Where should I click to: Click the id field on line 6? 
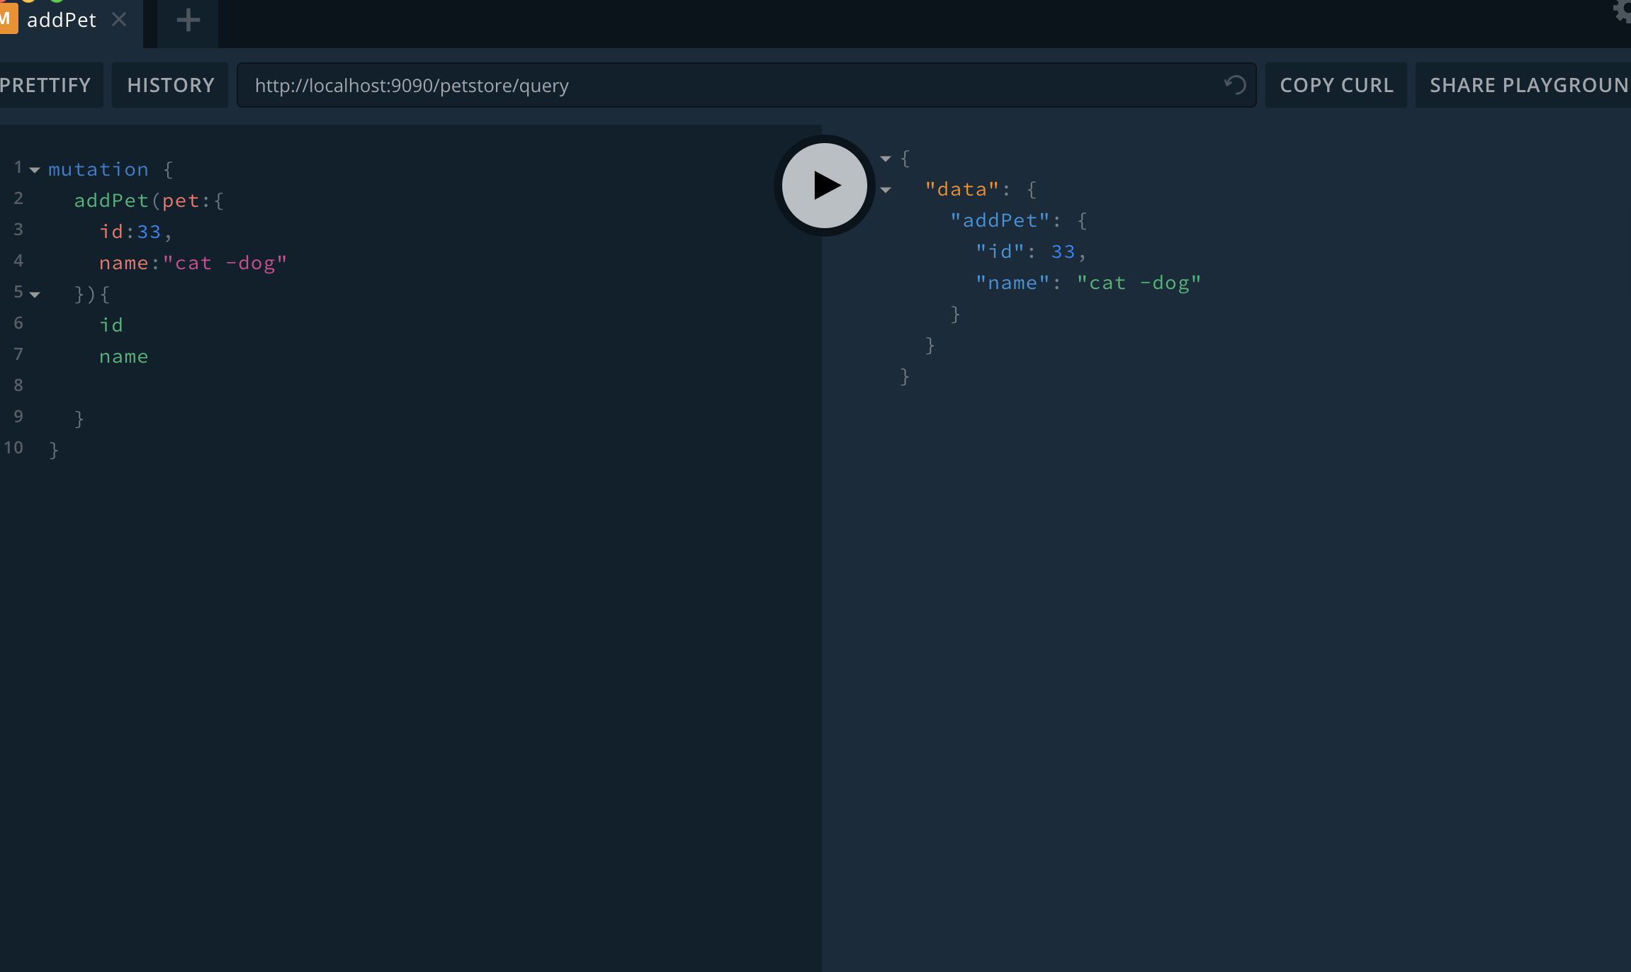(x=111, y=325)
